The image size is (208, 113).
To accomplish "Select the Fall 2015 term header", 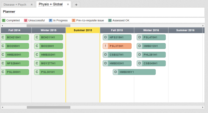I will click(117, 30).
